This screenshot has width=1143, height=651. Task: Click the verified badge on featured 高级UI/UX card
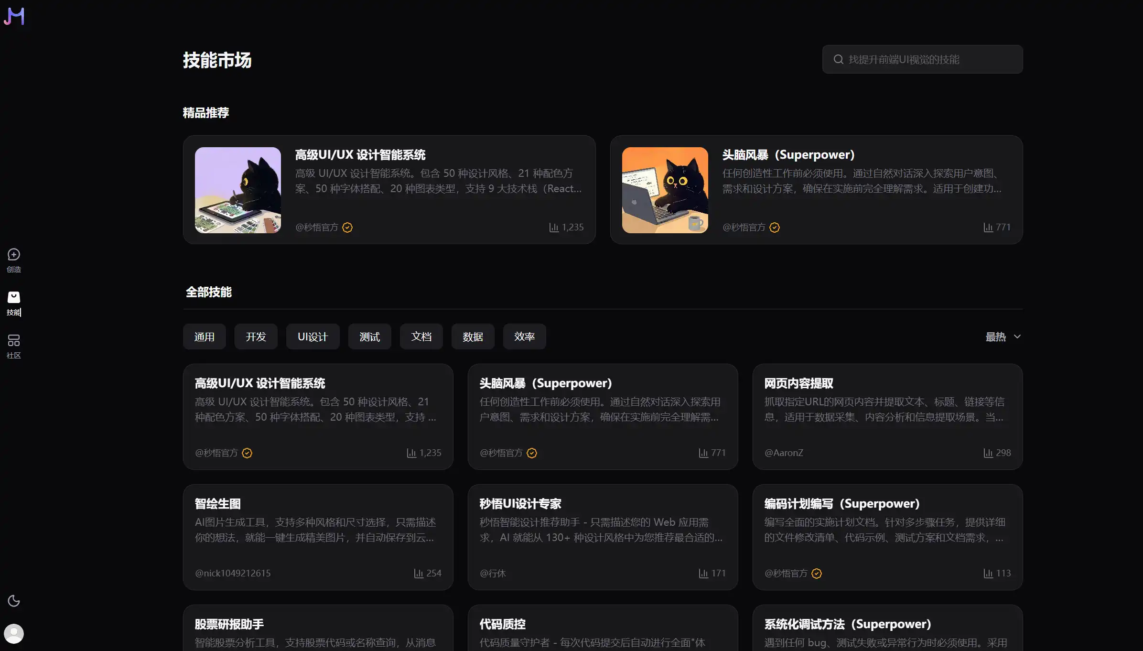[x=347, y=228]
